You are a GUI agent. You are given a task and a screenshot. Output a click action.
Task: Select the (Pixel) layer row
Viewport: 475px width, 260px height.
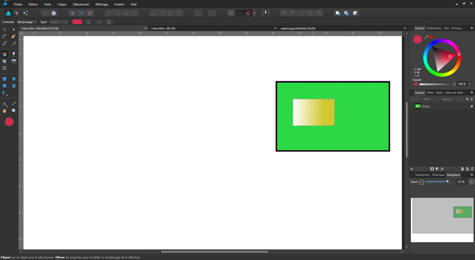pyautogui.click(x=442, y=106)
